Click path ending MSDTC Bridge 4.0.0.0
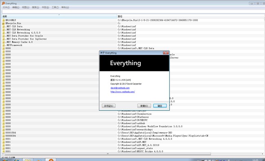The image size is (265, 161). pos(140,151)
